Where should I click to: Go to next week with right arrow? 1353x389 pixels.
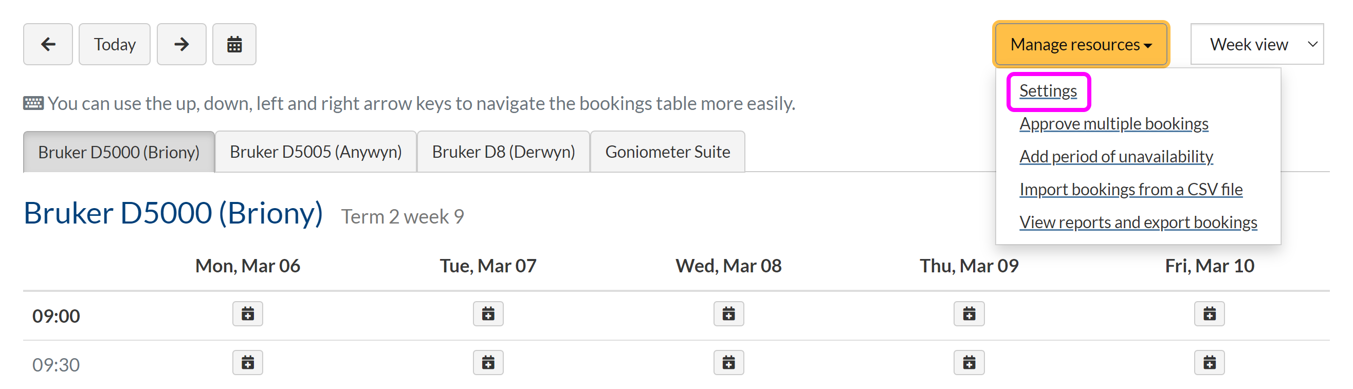tap(181, 44)
